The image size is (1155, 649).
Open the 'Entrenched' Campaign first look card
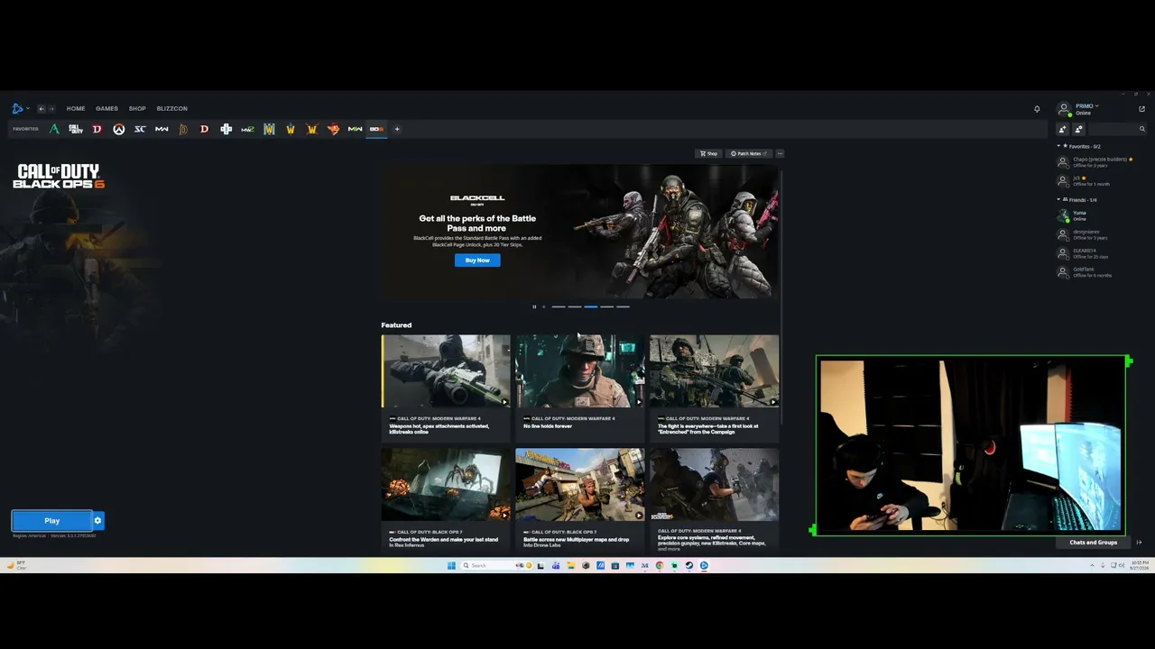coord(714,388)
